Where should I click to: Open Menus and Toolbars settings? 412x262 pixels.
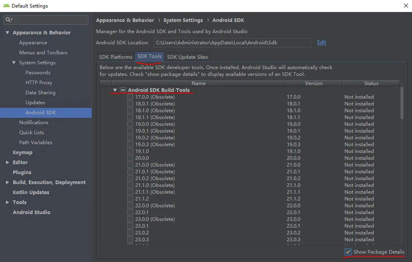43,52
